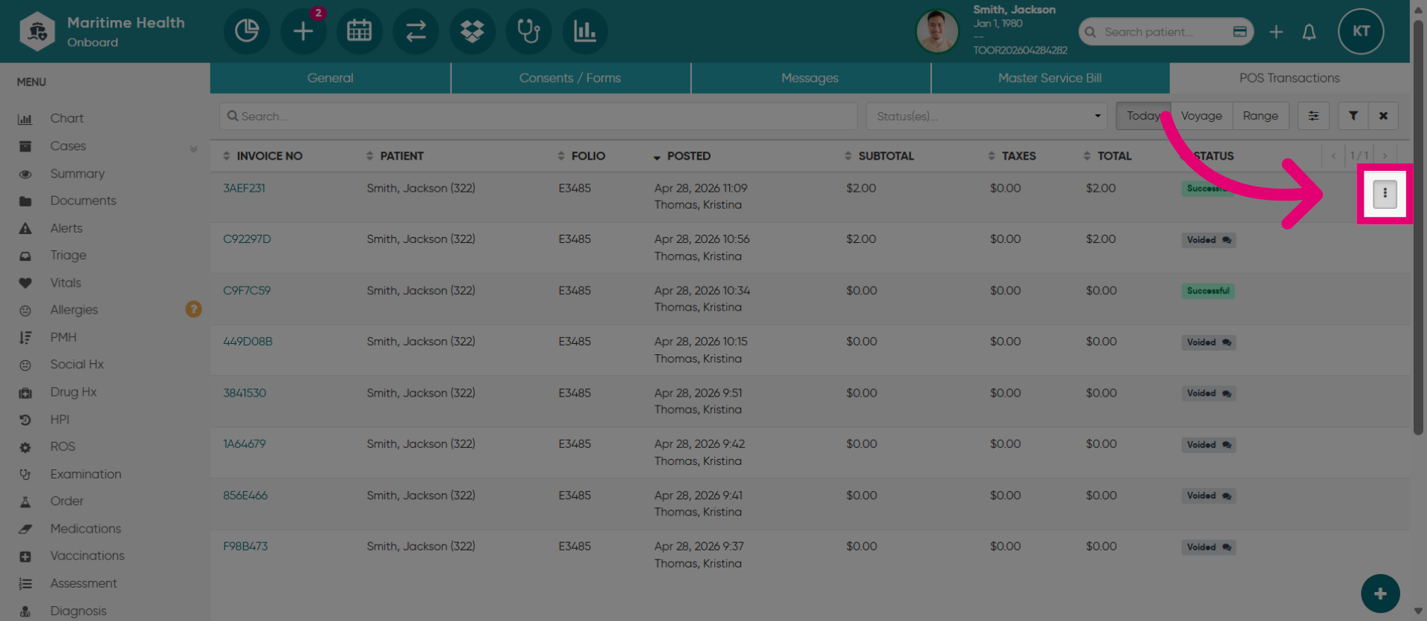Select the Today date filter
This screenshot has width=1427, height=621.
1143,116
